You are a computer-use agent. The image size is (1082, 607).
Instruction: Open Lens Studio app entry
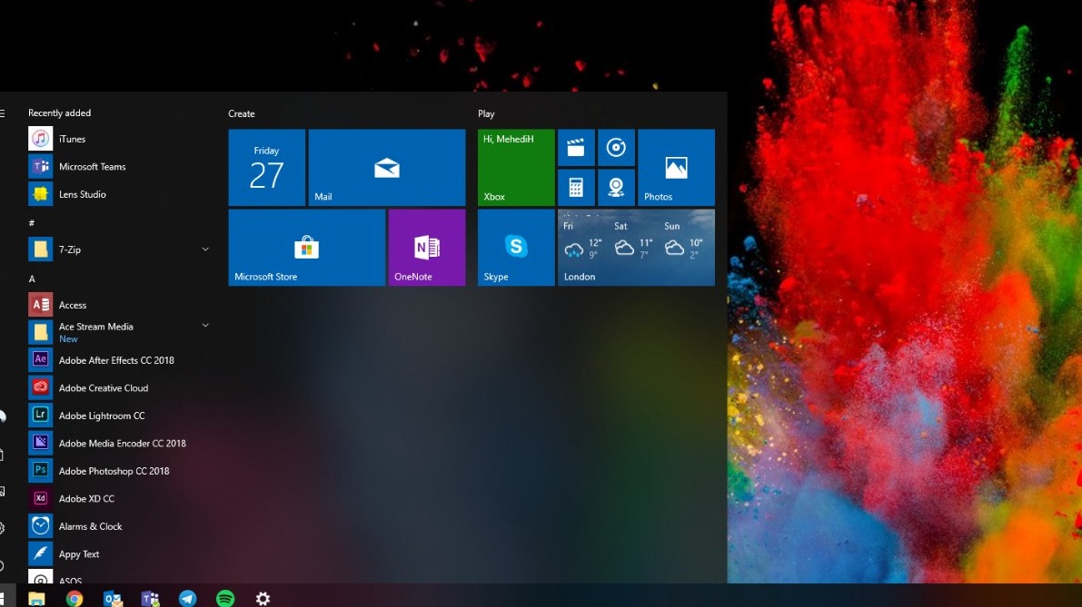pos(119,193)
